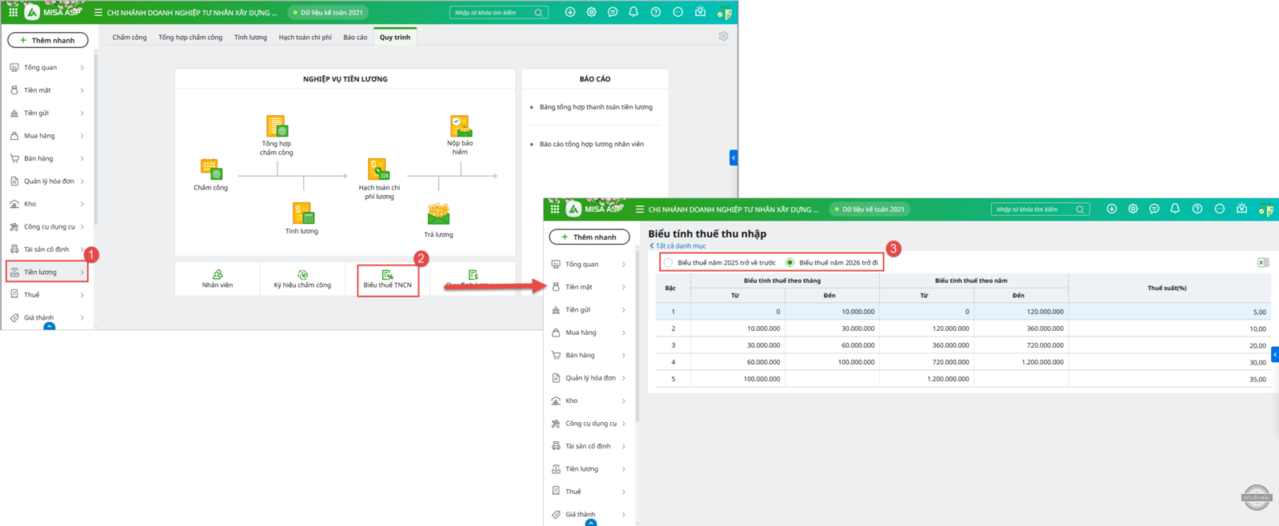Switch to the Chấm công tab
This screenshot has width=1279, height=526.
[129, 38]
